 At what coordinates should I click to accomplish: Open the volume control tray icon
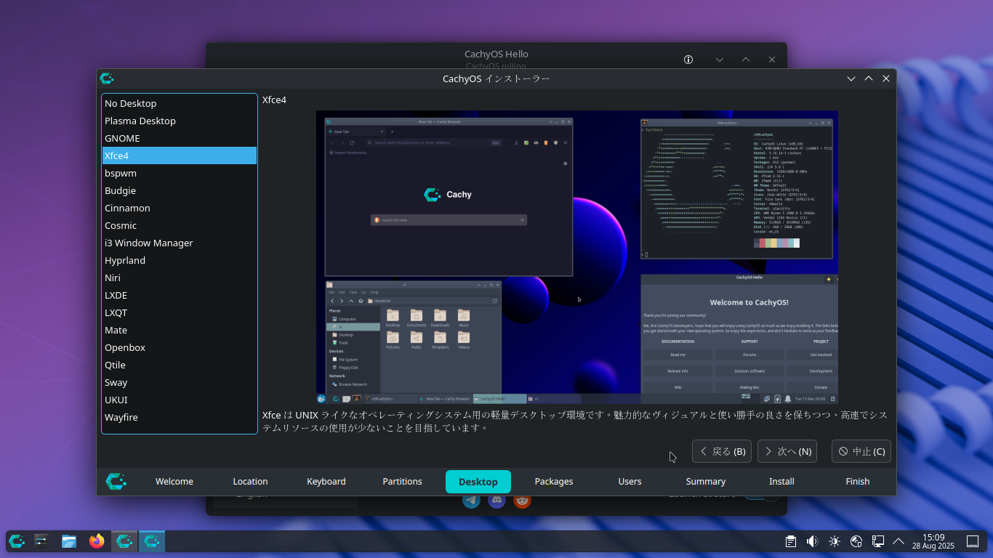(813, 541)
